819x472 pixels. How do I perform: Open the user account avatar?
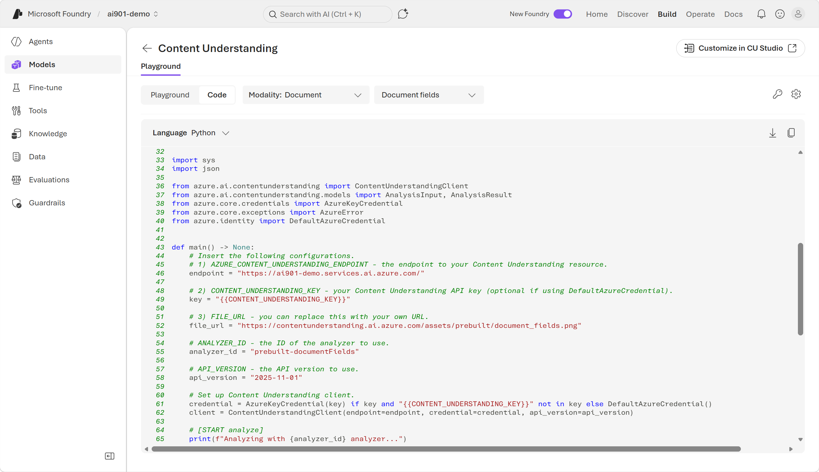pos(798,14)
